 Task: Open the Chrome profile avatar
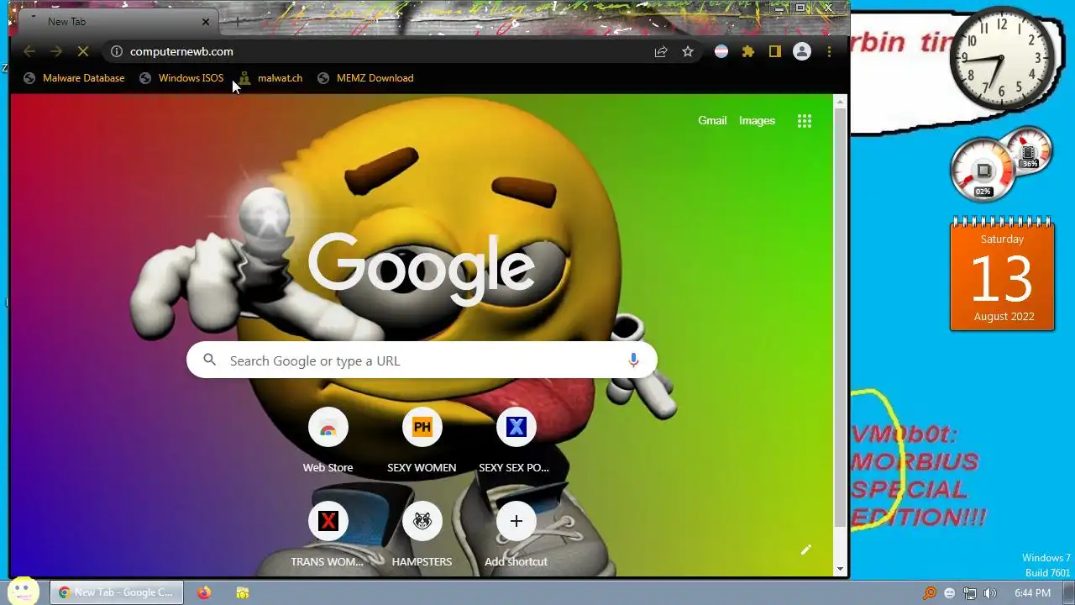click(x=802, y=51)
